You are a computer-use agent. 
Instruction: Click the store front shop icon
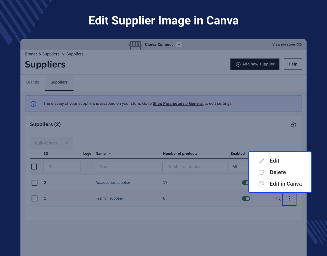(x=135, y=45)
